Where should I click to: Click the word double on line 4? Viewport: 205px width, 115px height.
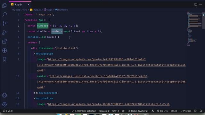[x=42, y=31]
